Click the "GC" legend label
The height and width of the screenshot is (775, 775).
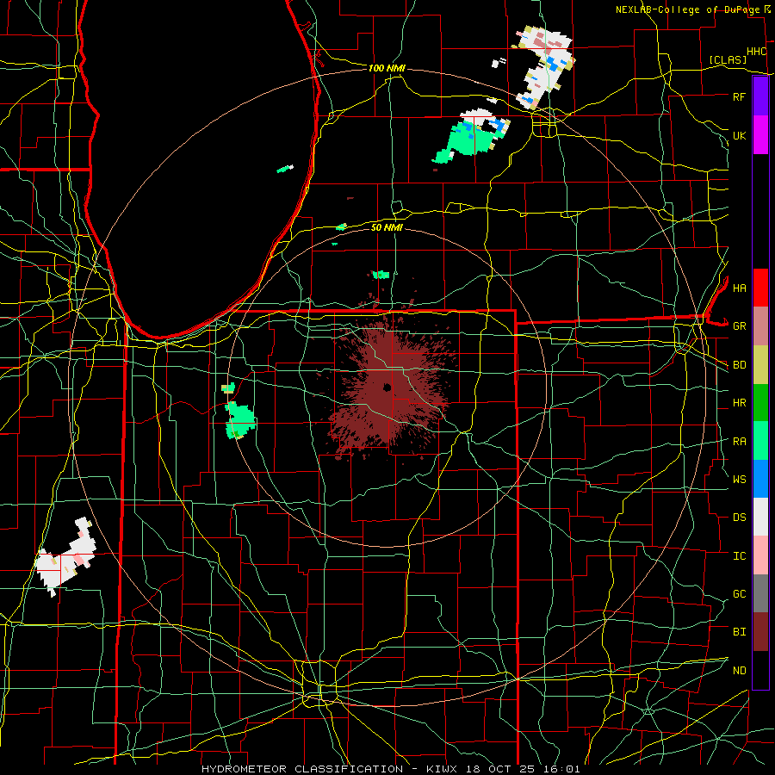tap(739, 594)
